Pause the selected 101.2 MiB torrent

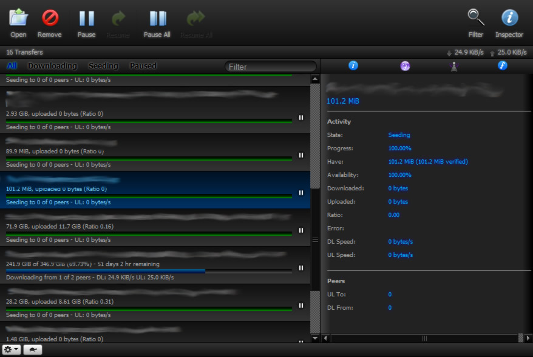coord(301,193)
